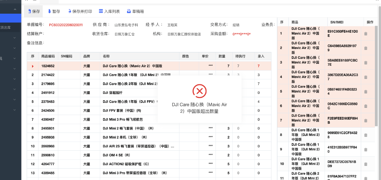Select product row with code 2174422

coord(48,75)
